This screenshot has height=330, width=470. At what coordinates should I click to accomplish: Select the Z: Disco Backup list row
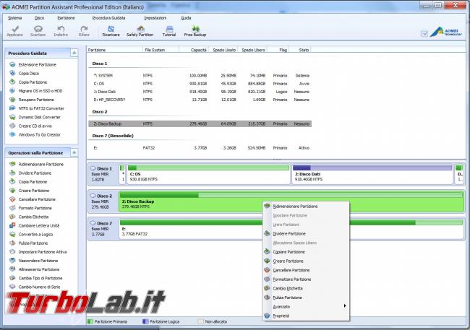(200, 123)
